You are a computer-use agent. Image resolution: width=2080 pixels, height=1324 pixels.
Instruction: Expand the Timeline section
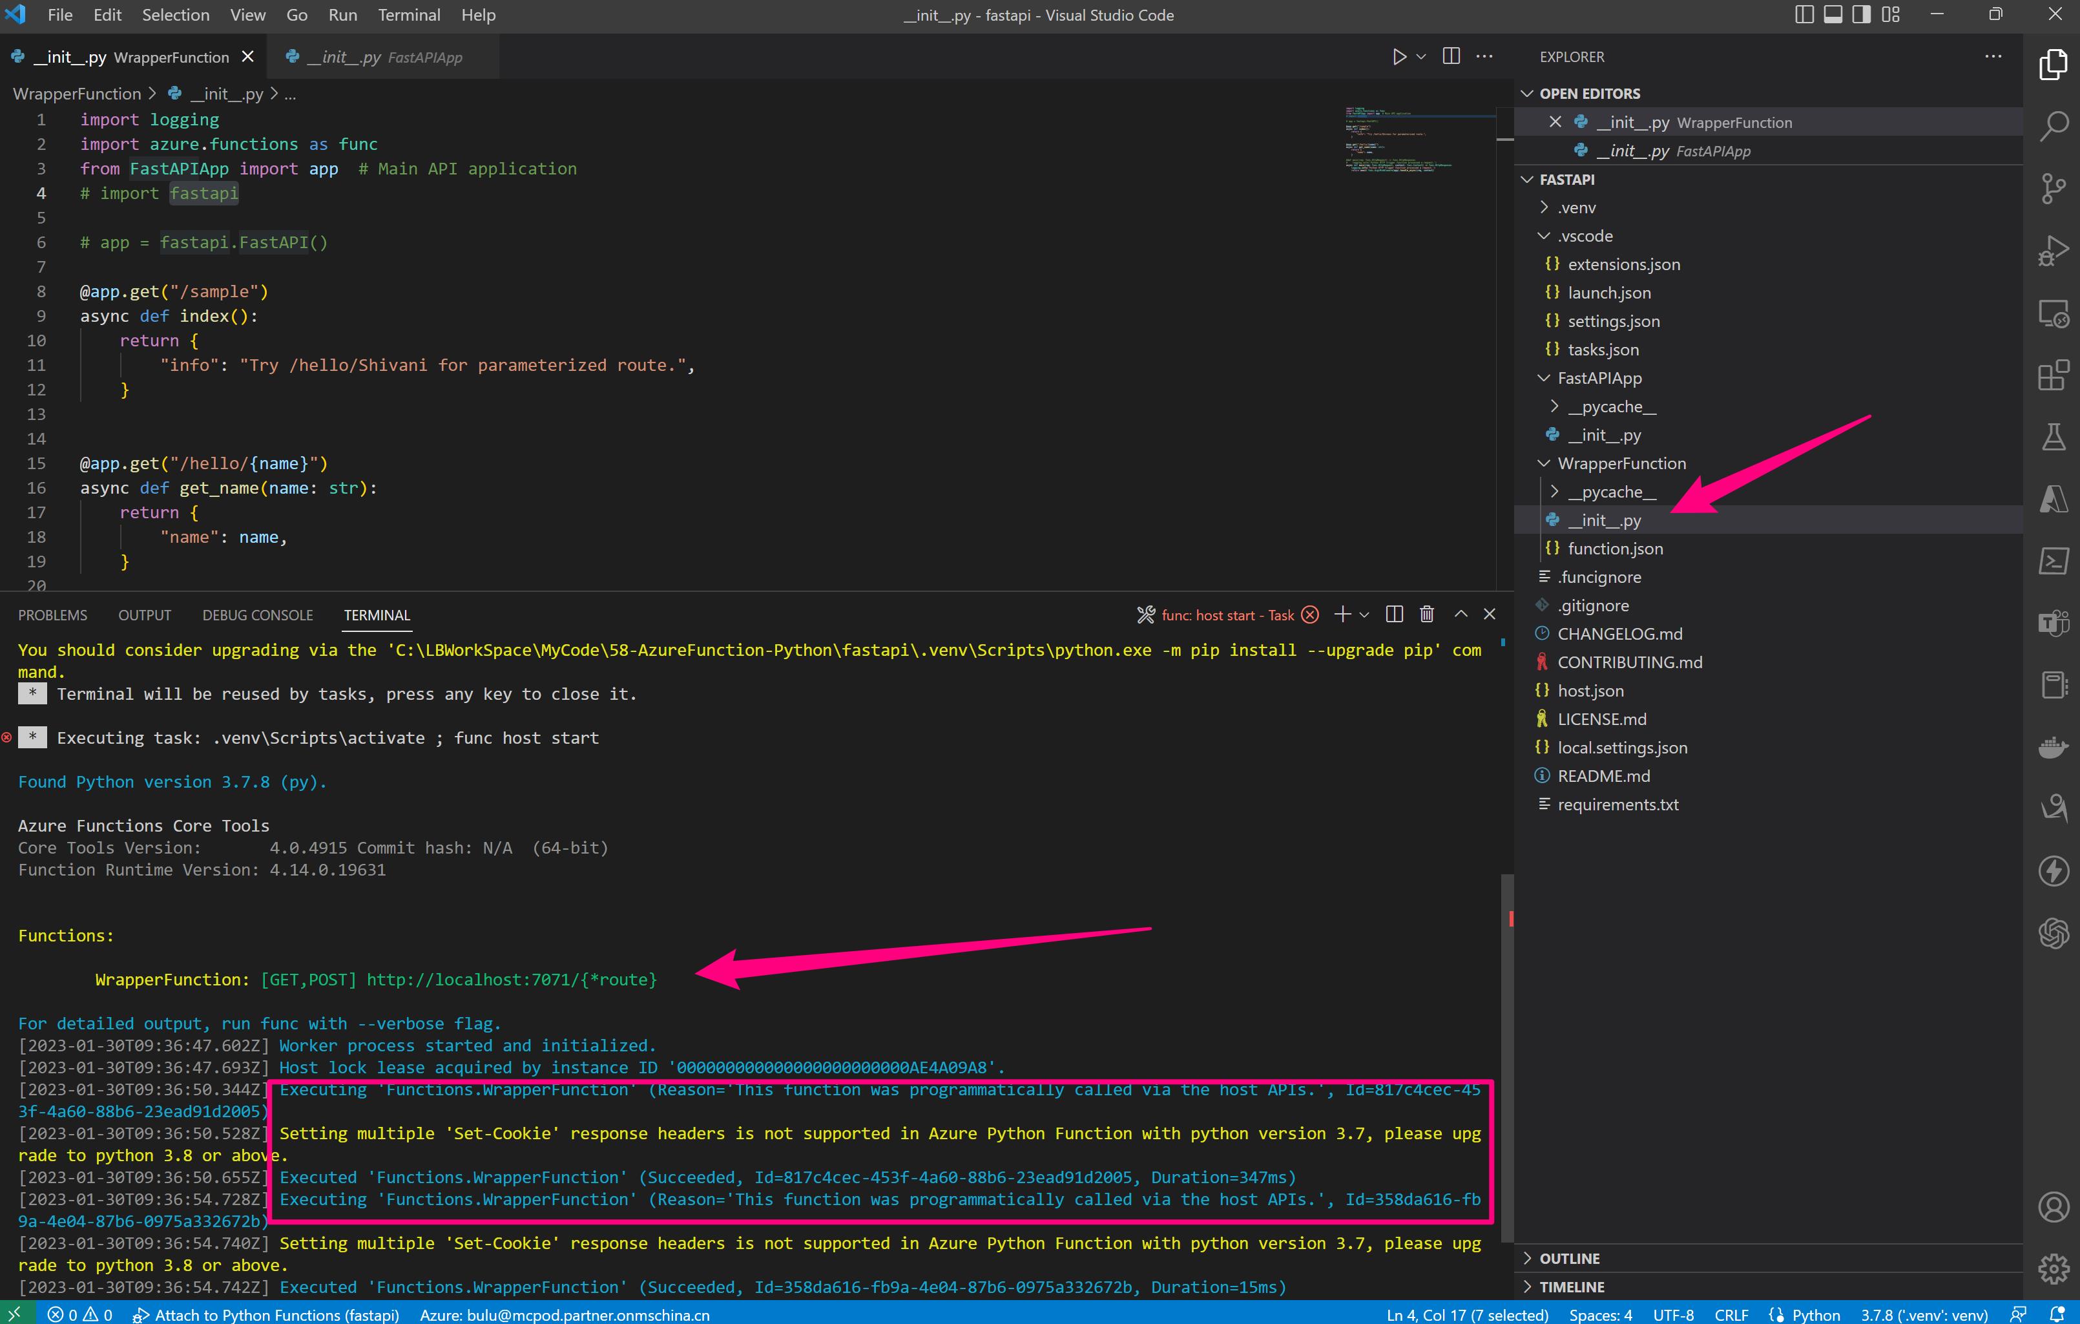pos(1769,1287)
